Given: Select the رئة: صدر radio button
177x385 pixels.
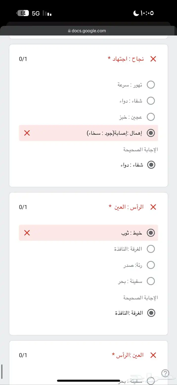Looking at the screenshot, I should 151,265.
